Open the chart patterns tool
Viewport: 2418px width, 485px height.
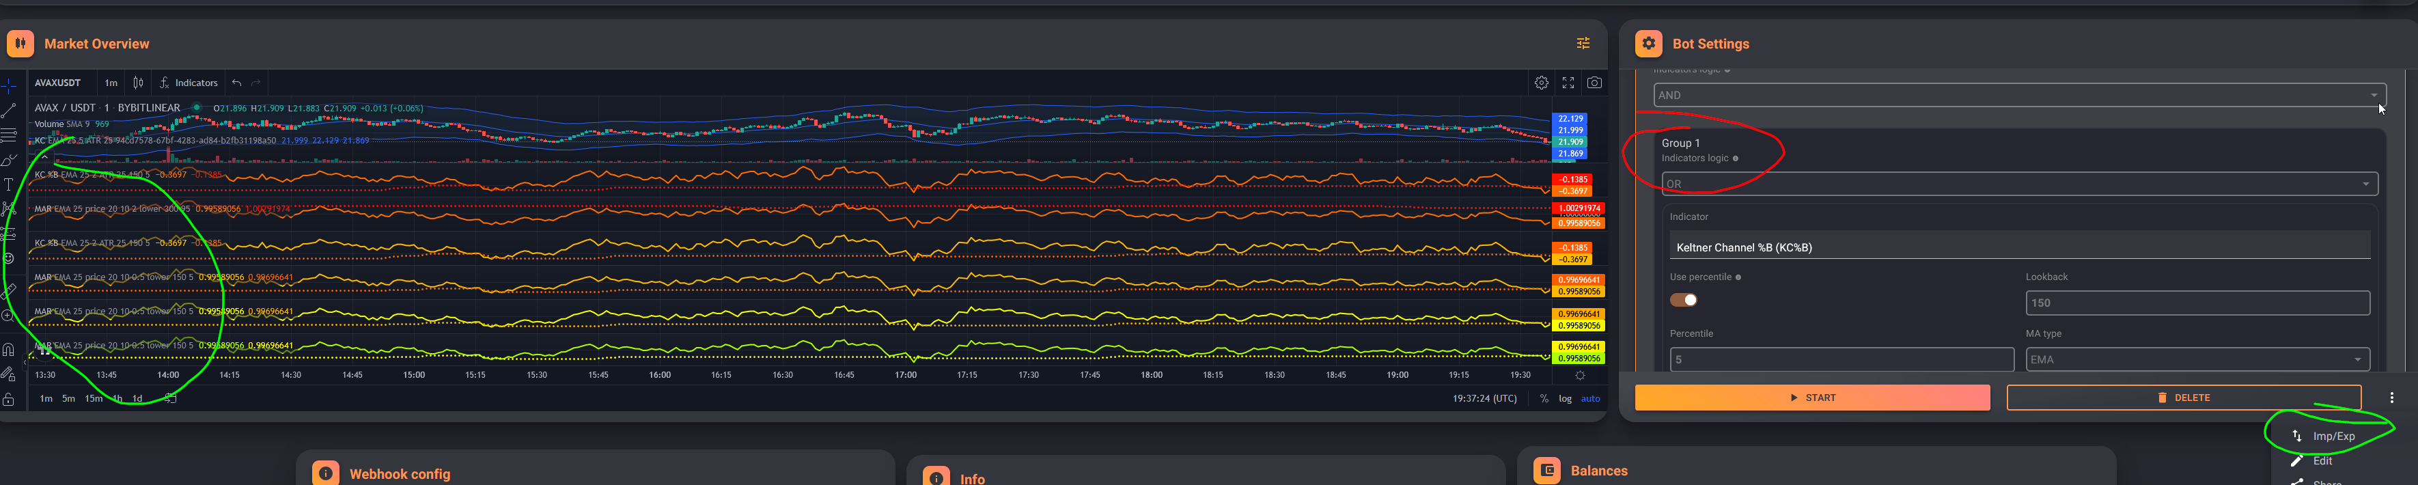tap(8, 209)
